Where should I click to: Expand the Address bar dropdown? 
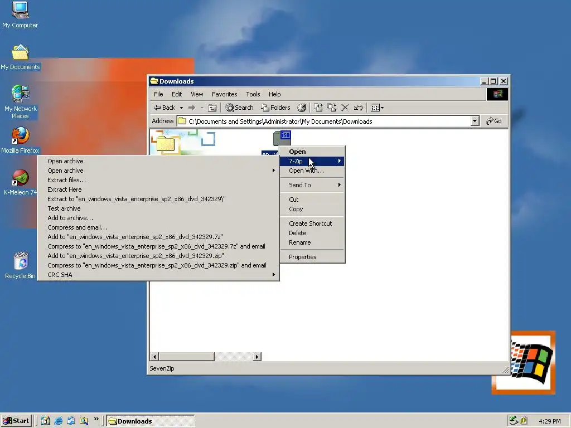click(475, 121)
